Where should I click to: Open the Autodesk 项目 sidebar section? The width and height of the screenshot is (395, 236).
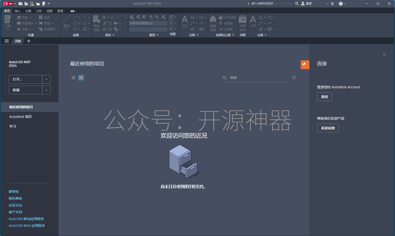coord(20,117)
